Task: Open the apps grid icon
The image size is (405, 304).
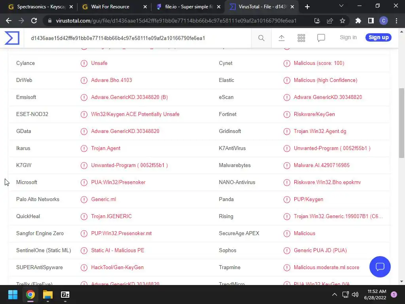Action: (301, 38)
